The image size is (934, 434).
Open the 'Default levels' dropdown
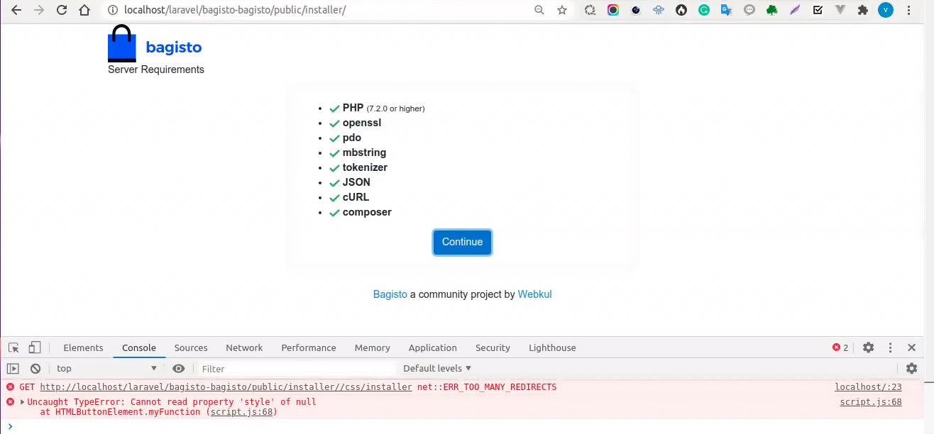tap(436, 368)
